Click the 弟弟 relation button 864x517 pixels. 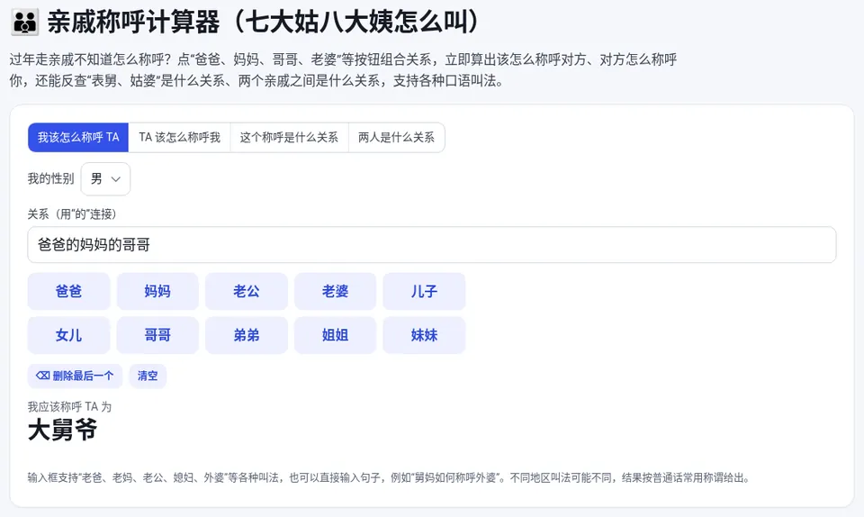click(247, 335)
